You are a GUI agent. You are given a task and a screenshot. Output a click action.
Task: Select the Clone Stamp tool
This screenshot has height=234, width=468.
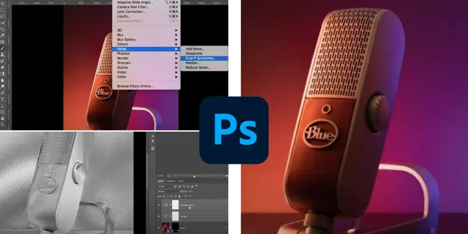pos(3,54)
